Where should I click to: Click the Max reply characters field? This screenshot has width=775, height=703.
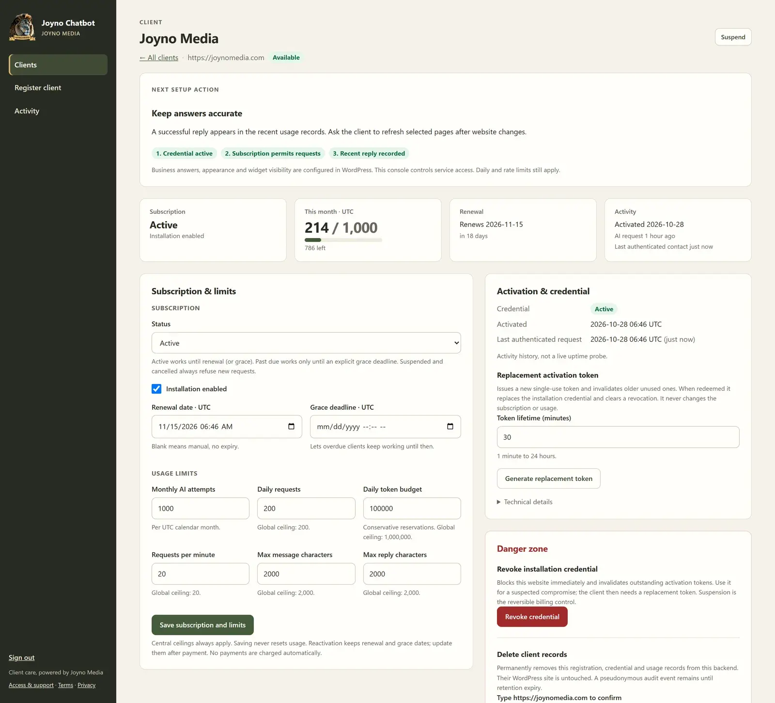[x=412, y=574]
